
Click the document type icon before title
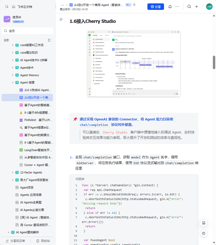pyautogui.click(x=71, y=5)
